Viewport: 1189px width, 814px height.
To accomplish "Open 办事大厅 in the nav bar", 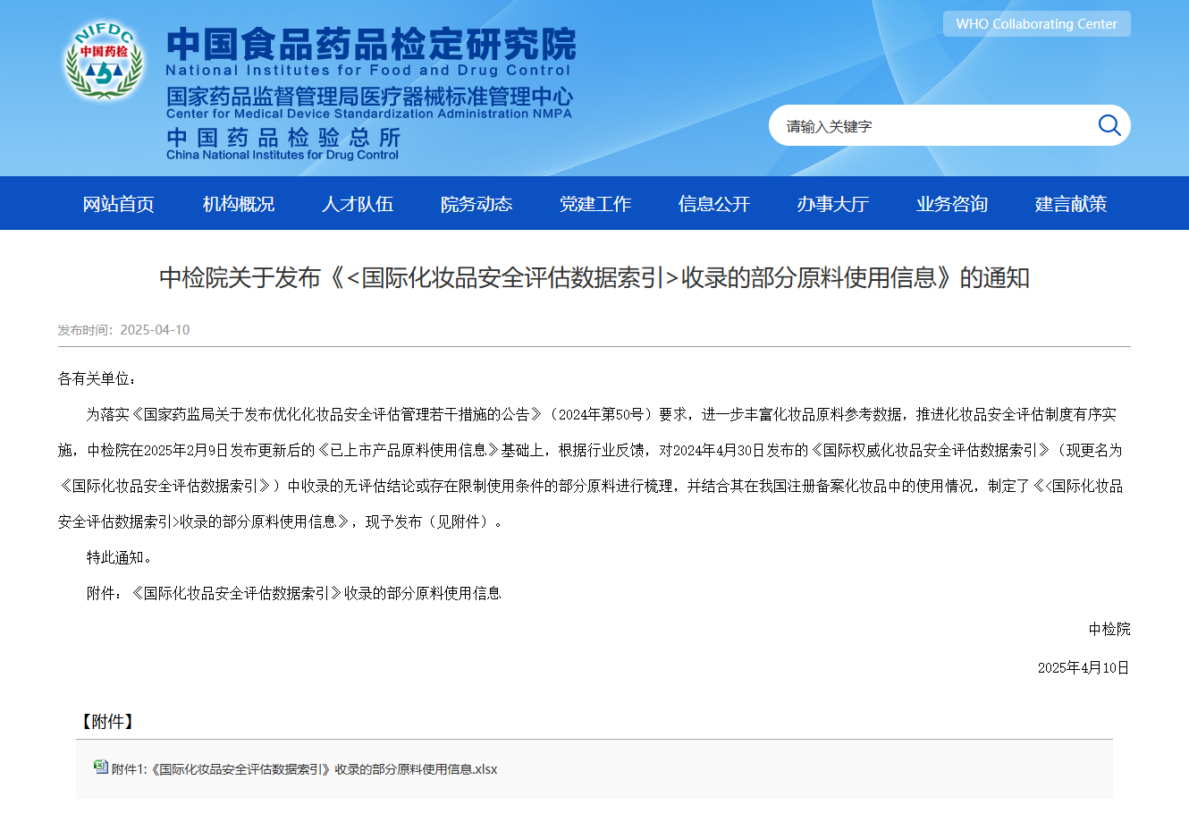I will 832,204.
